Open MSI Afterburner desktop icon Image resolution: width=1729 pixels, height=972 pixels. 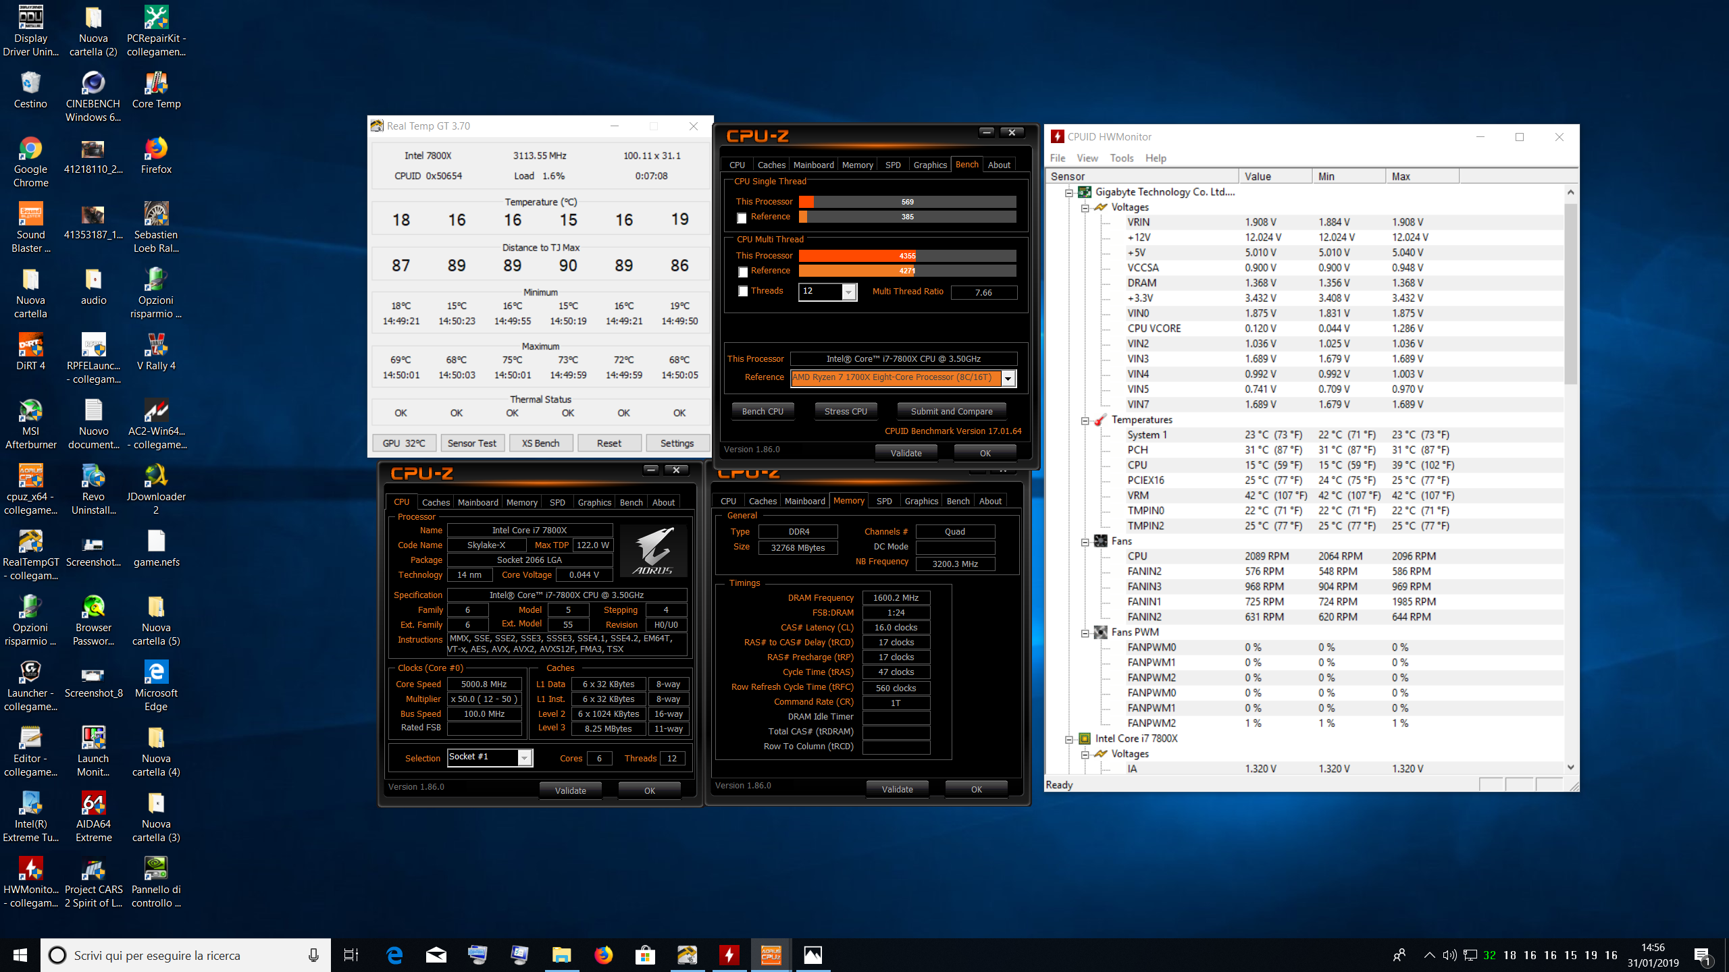(x=30, y=425)
